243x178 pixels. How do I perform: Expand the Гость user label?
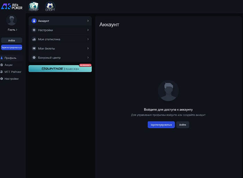12,30
